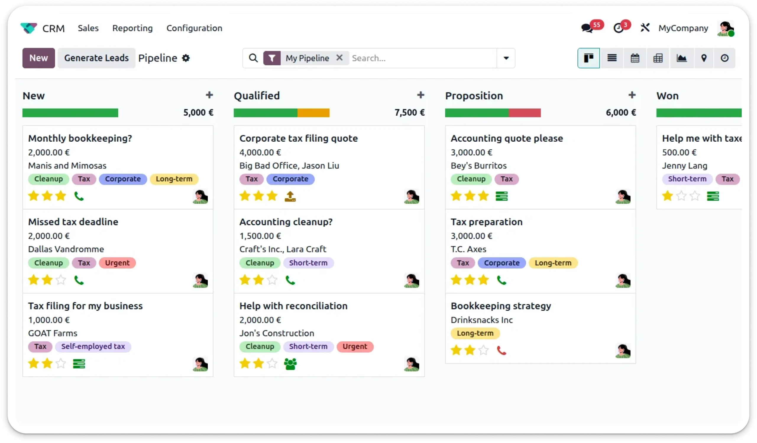Open the messages conversation icon
Viewport: 757px width, 443px height.
tap(587, 28)
